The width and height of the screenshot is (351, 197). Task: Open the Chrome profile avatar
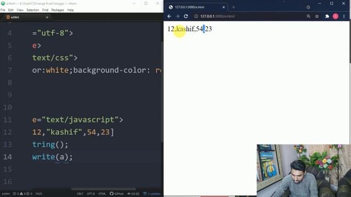click(x=335, y=16)
